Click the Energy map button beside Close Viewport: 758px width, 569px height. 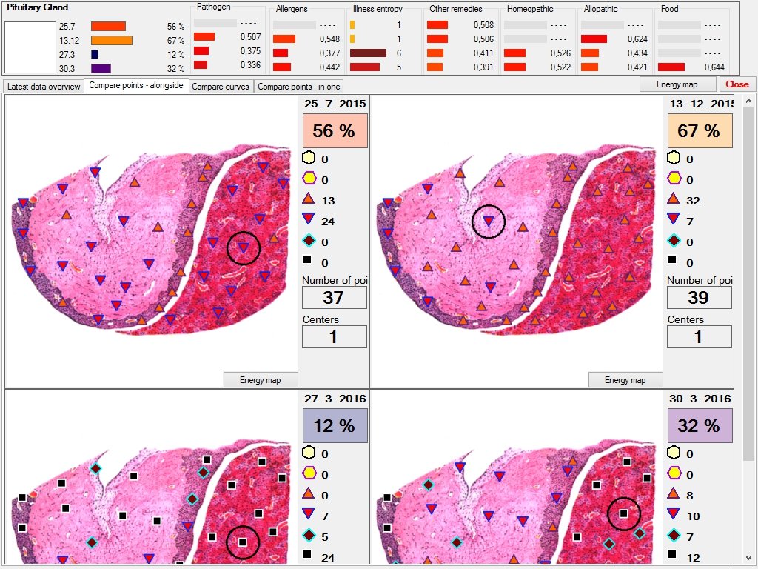(677, 84)
